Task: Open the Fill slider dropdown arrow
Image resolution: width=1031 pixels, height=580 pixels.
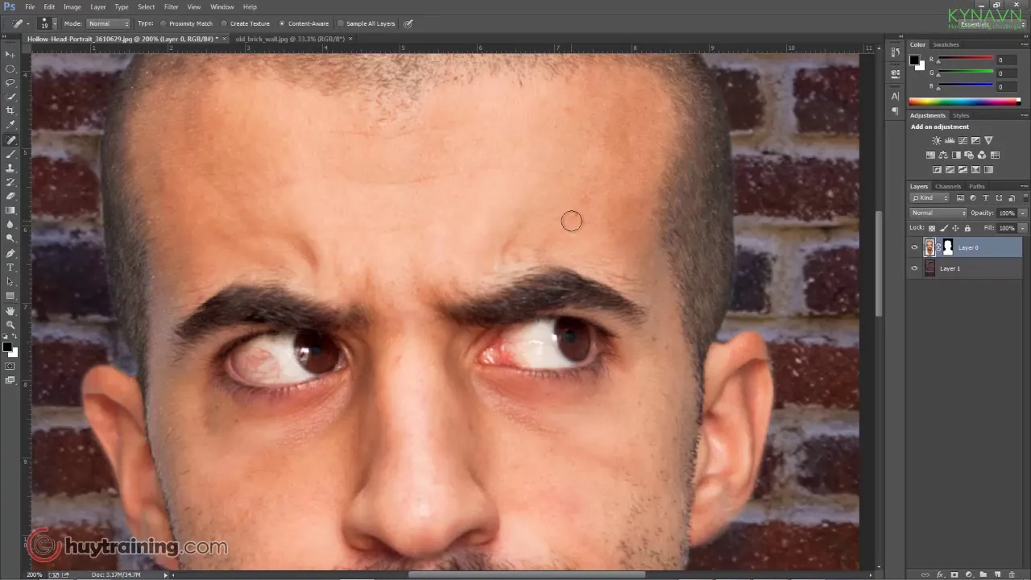Action: (1022, 228)
